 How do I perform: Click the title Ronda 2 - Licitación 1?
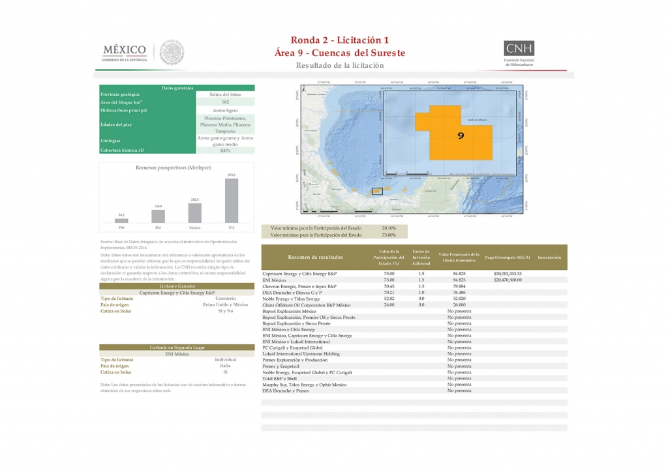pos(339,40)
